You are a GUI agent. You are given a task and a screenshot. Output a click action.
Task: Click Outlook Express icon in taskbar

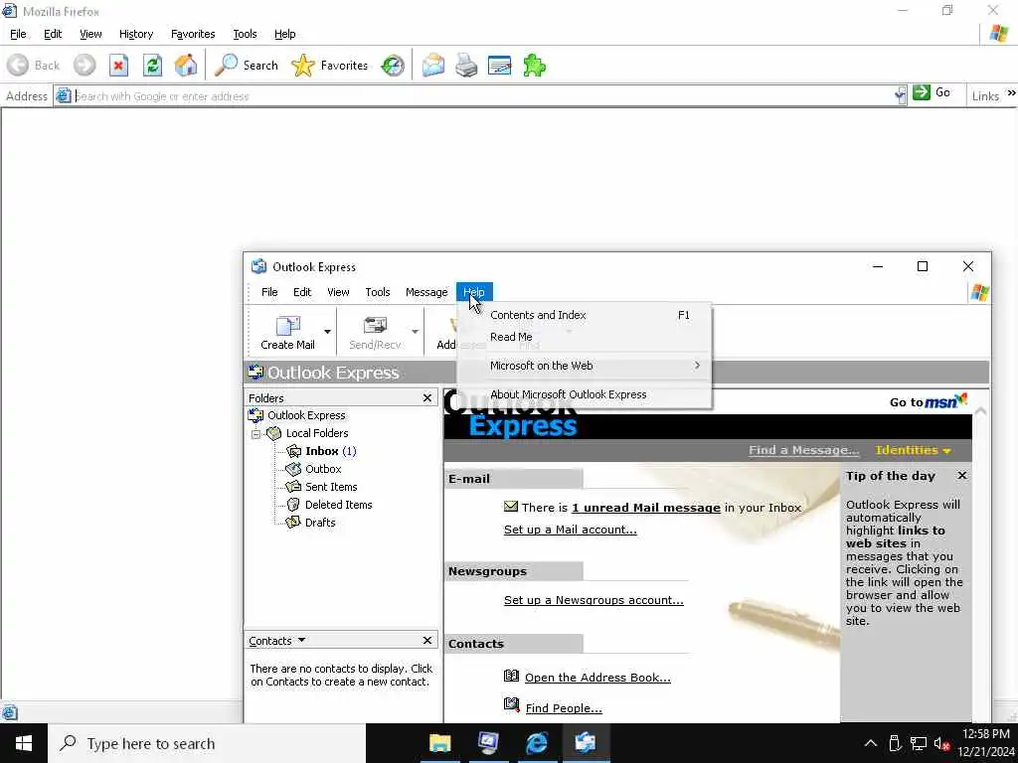pyautogui.click(x=585, y=743)
